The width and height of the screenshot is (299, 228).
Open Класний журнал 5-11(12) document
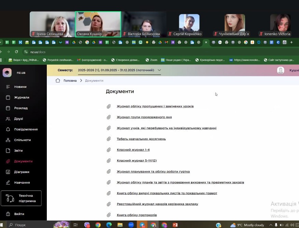pyautogui.click(x=136, y=161)
